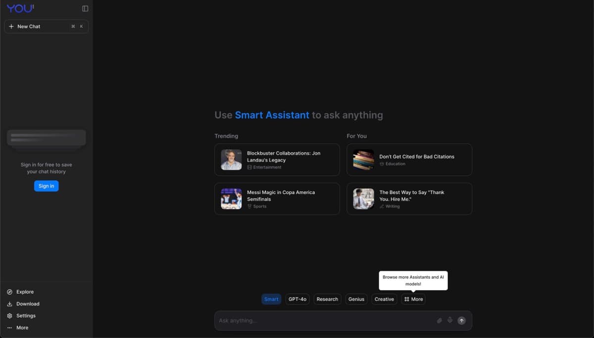Image resolution: width=594 pixels, height=338 pixels.
Task: Collapse the sidebar with the panel icon
Action: pos(85,8)
